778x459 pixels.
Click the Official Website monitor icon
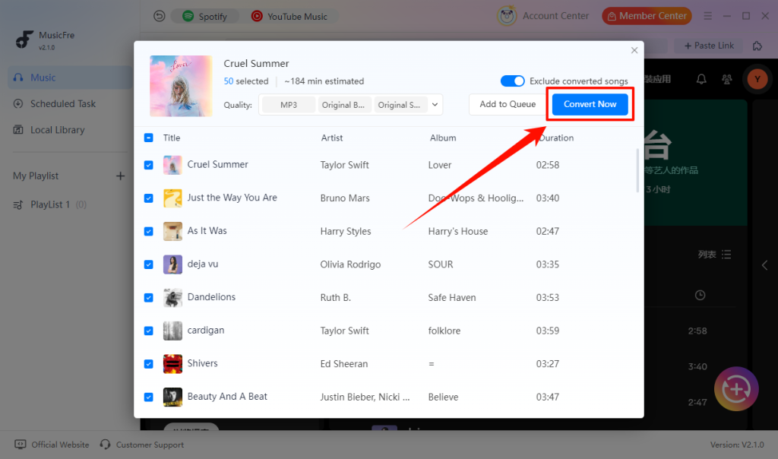tap(21, 445)
